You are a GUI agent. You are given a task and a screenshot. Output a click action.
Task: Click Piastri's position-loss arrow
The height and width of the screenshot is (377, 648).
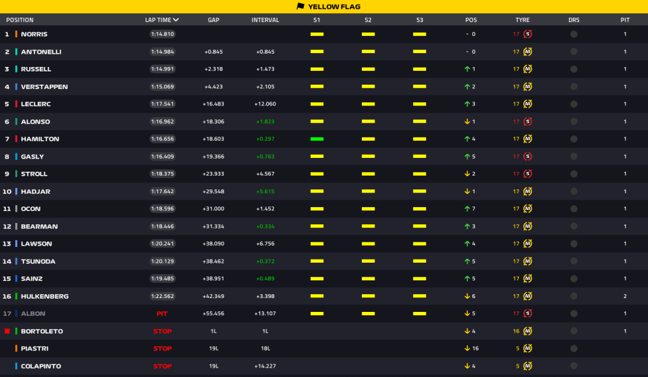click(467, 349)
